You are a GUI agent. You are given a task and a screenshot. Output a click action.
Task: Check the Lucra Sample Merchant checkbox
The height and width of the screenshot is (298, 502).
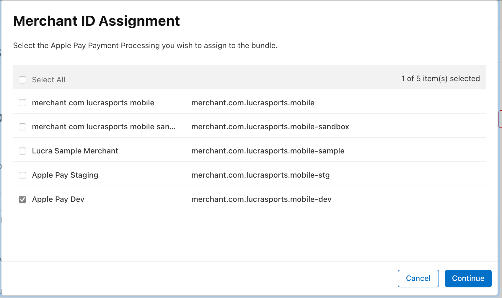coord(22,151)
